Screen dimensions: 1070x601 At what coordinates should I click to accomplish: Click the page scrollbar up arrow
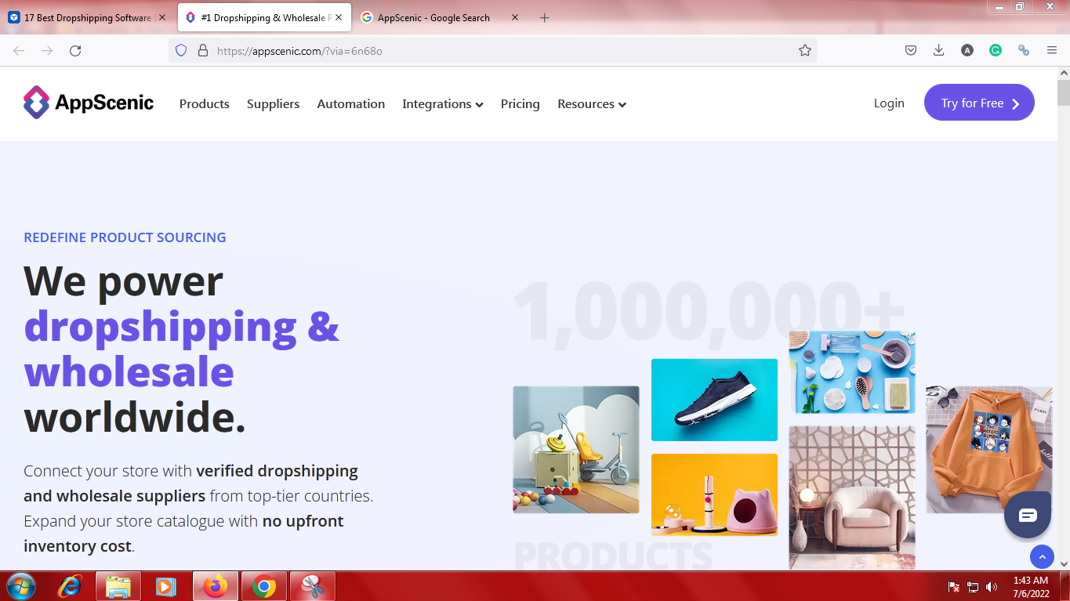(x=1064, y=73)
